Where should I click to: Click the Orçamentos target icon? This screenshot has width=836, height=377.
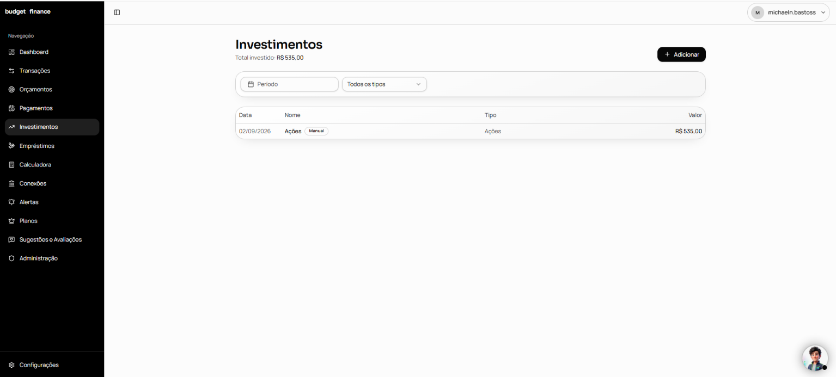(x=11, y=89)
